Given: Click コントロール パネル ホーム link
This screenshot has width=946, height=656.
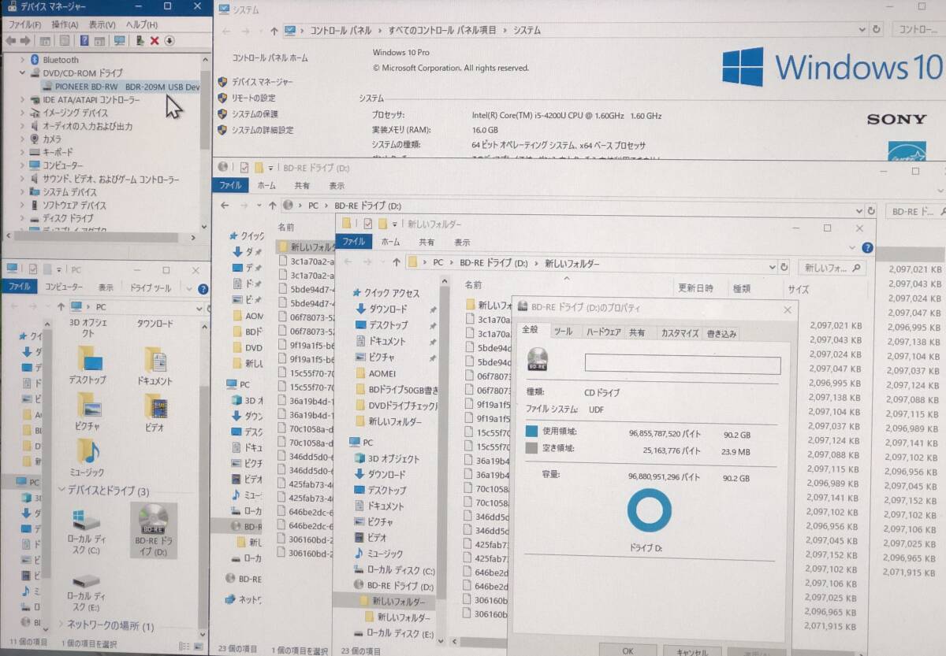Looking at the screenshot, I should [270, 58].
